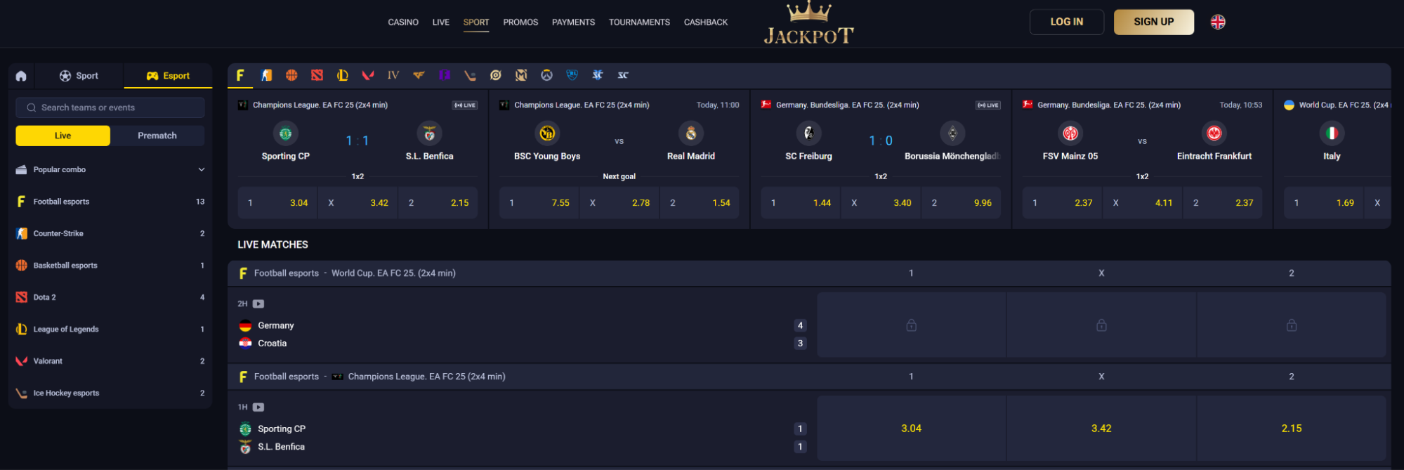This screenshot has width=1404, height=470.
Task: Select Fortnite purple icon in filter bar
Action: coord(445,75)
